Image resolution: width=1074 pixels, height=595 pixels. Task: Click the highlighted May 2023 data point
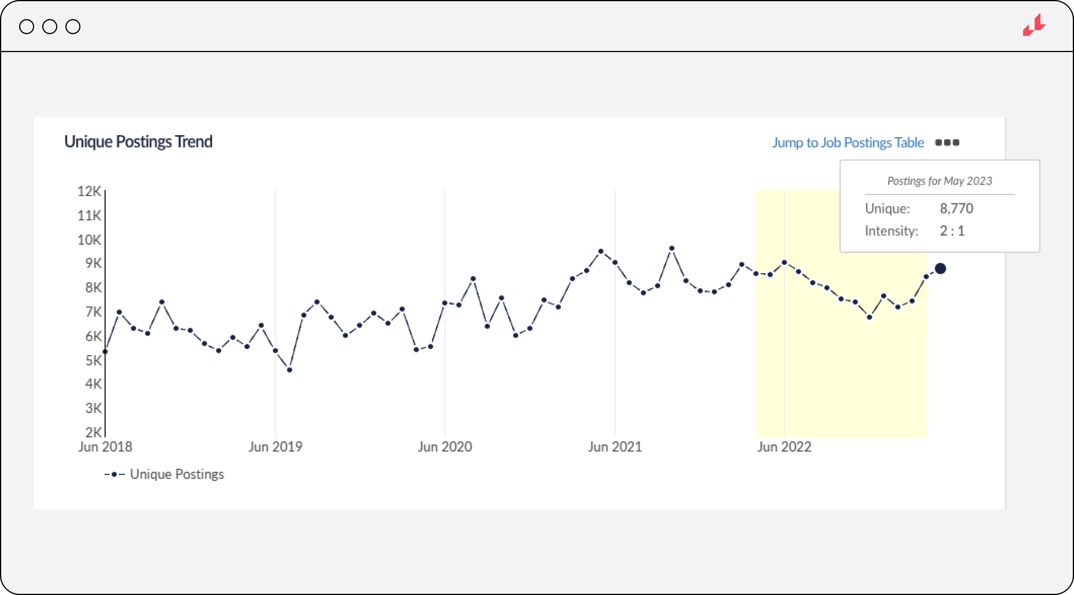click(x=940, y=269)
